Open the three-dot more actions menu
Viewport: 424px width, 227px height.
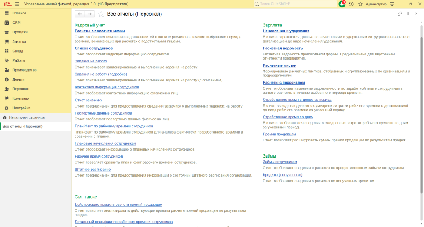click(408, 14)
